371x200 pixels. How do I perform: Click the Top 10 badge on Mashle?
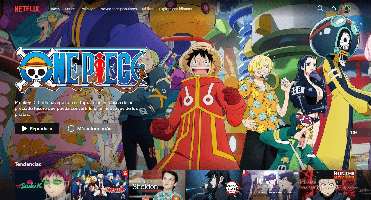point(125,173)
